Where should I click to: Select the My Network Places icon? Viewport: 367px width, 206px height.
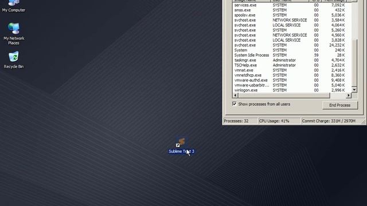(x=14, y=34)
